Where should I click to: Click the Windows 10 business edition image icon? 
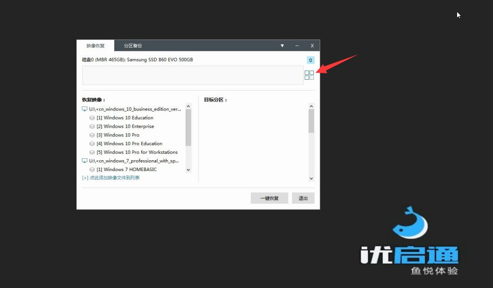85,109
